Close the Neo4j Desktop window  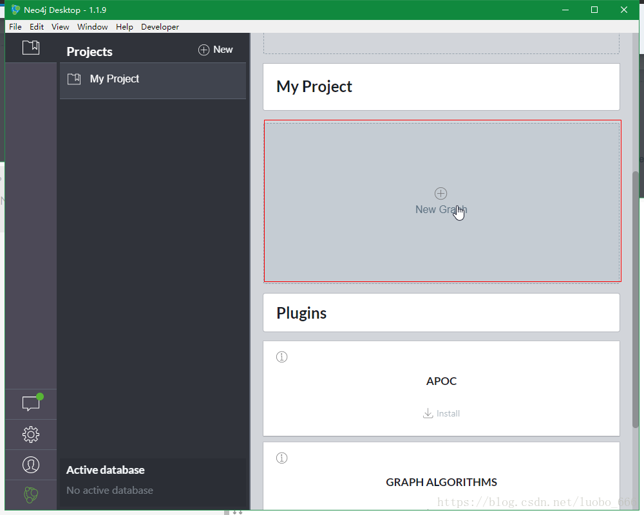(624, 10)
